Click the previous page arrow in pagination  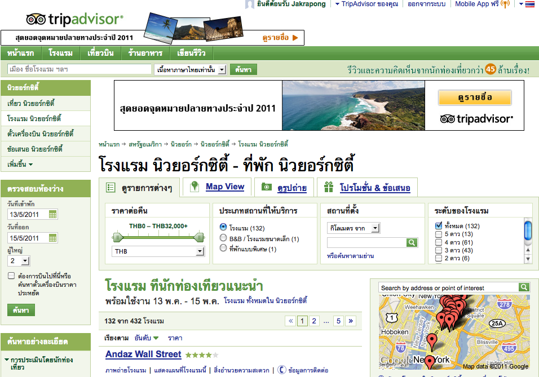[290, 321]
